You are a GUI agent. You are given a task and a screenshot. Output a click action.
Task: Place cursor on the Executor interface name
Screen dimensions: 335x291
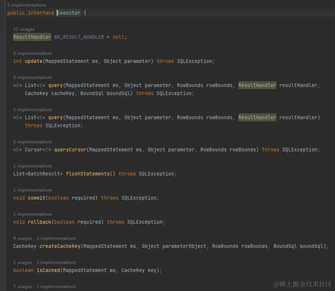pos(69,13)
